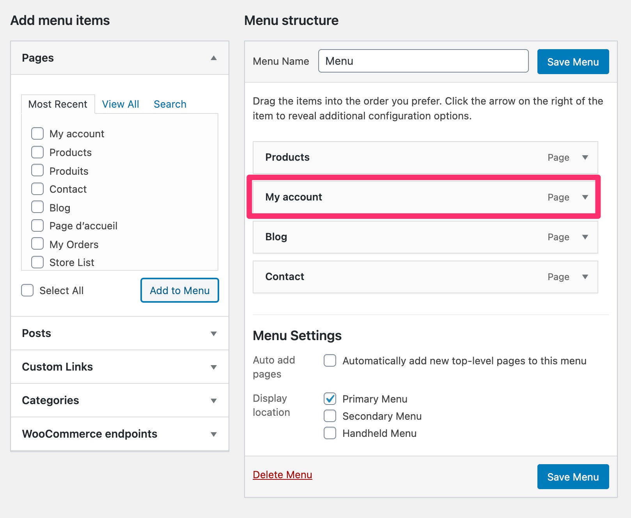Check the My Orders page checkbox
631x518 pixels.
[x=37, y=244]
